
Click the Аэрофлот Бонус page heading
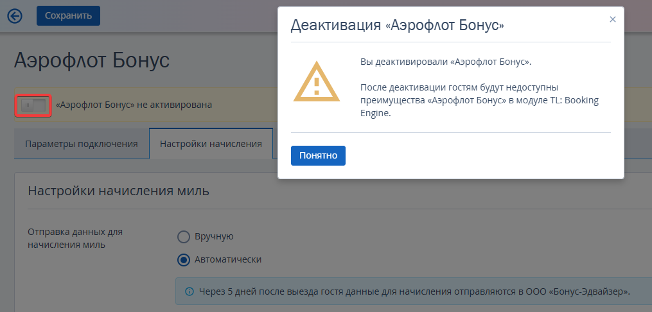point(92,60)
